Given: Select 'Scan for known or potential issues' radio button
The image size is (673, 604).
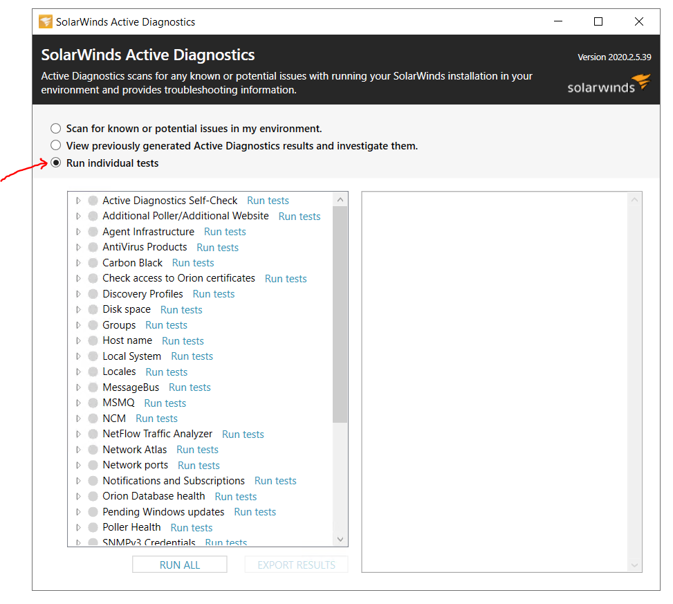Looking at the screenshot, I should [56, 129].
